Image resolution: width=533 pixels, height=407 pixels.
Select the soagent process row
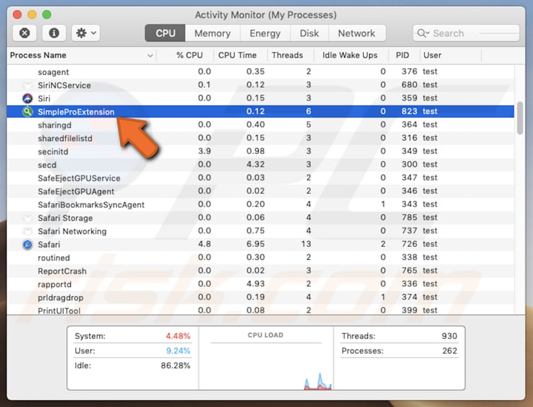[260, 72]
